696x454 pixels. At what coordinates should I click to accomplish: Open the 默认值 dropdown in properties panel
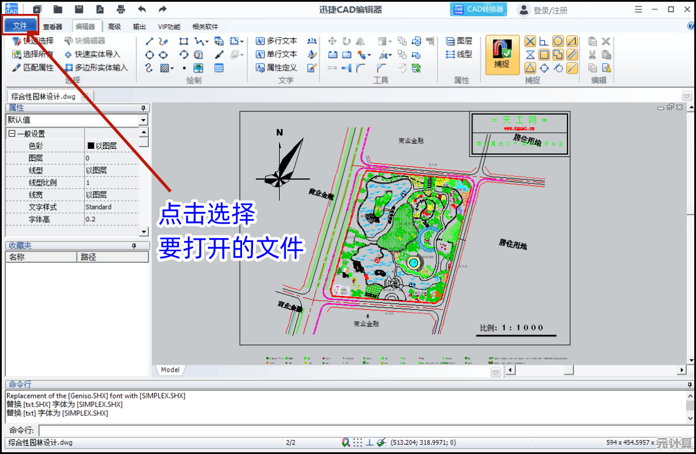click(143, 120)
